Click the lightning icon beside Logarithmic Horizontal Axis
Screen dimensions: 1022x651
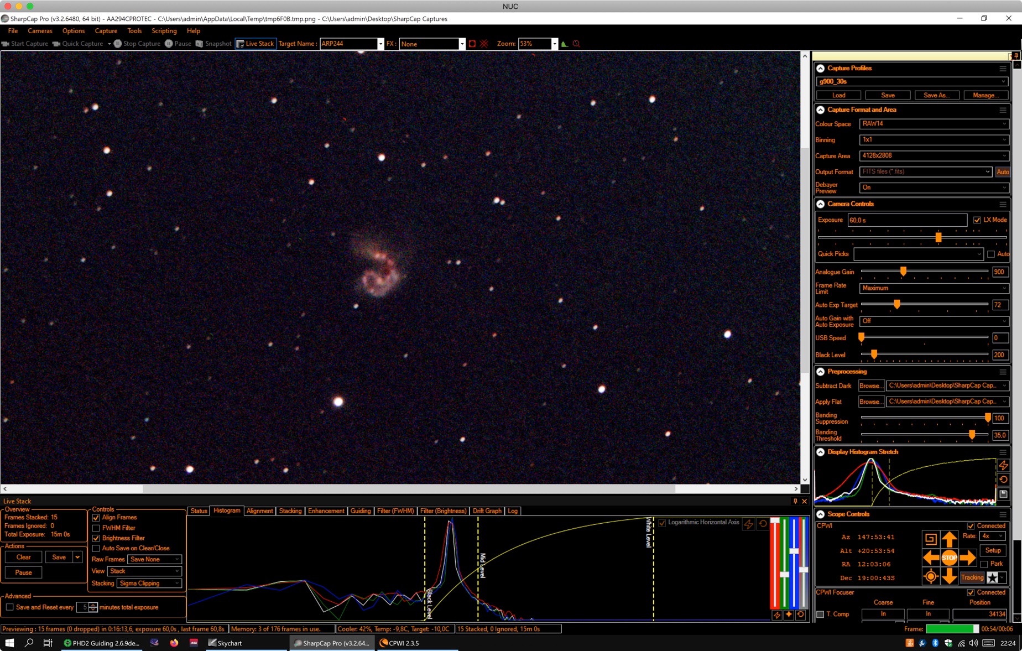point(749,523)
